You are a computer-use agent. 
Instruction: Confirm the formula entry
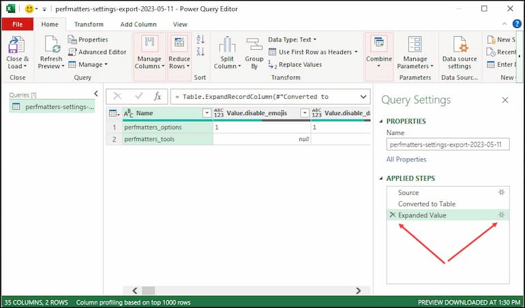(x=138, y=96)
